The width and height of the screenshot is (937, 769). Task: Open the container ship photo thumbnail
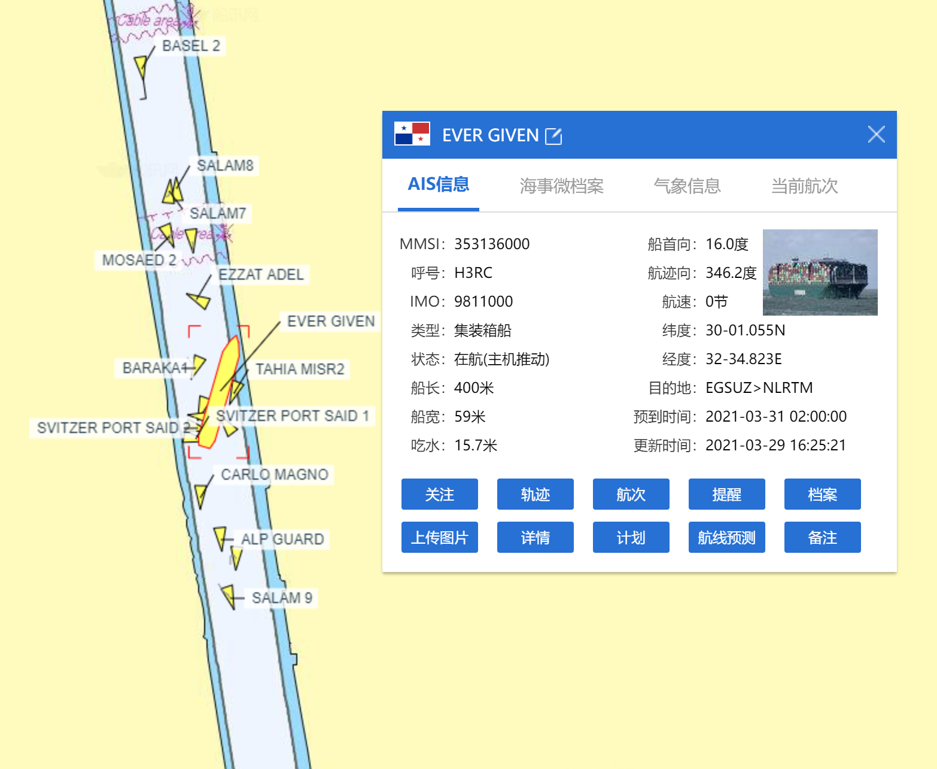click(x=820, y=273)
